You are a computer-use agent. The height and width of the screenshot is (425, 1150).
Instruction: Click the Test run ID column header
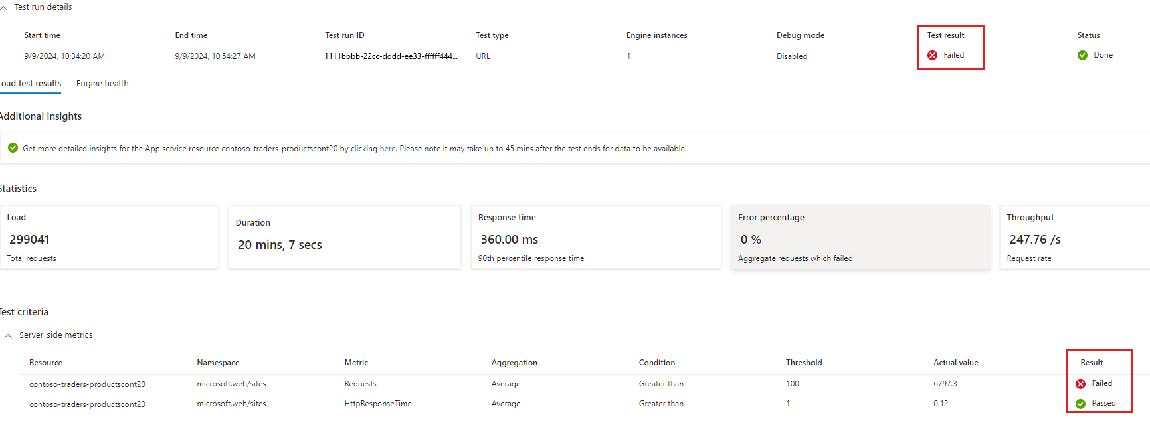tap(344, 35)
